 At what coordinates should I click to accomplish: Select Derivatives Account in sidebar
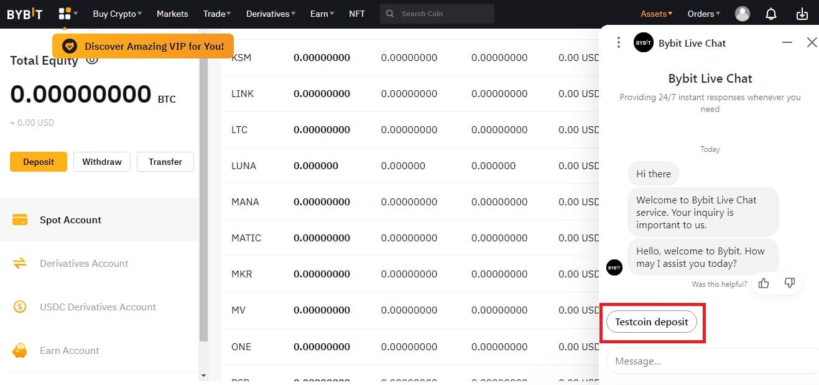coord(99,263)
